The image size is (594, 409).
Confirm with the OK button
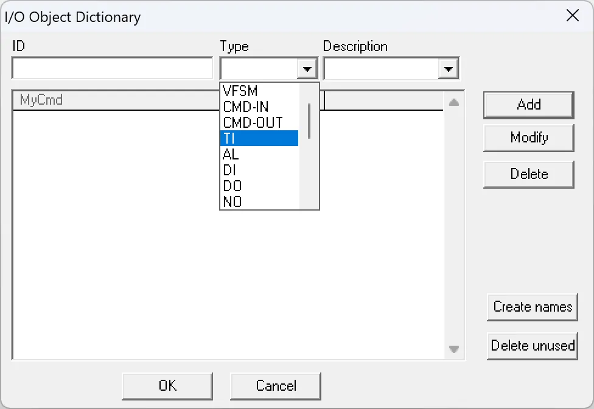(x=167, y=385)
